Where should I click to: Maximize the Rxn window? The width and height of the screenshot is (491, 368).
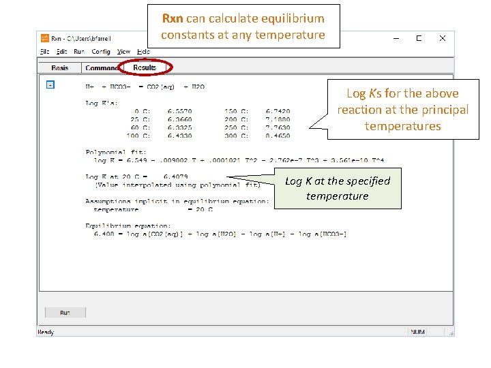pyautogui.click(x=419, y=38)
